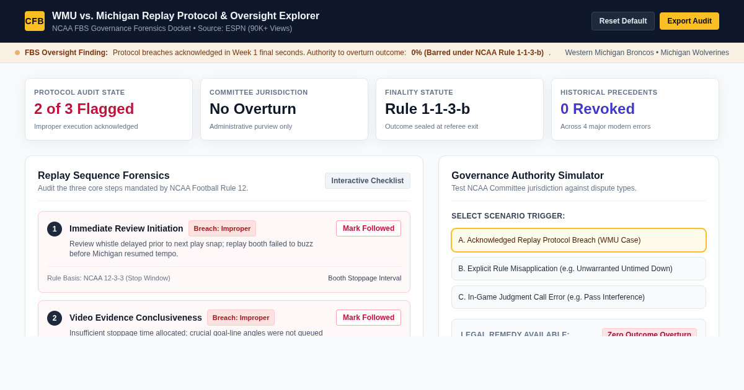Click the page title 'WMU vs. Michigan Replay Protocol & Oversight Explorer'

coord(185,16)
